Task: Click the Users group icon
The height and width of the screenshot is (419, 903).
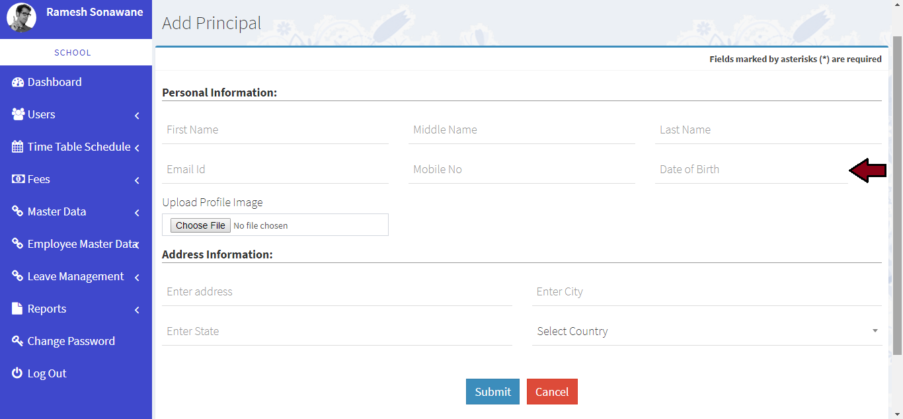Action: (x=18, y=114)
